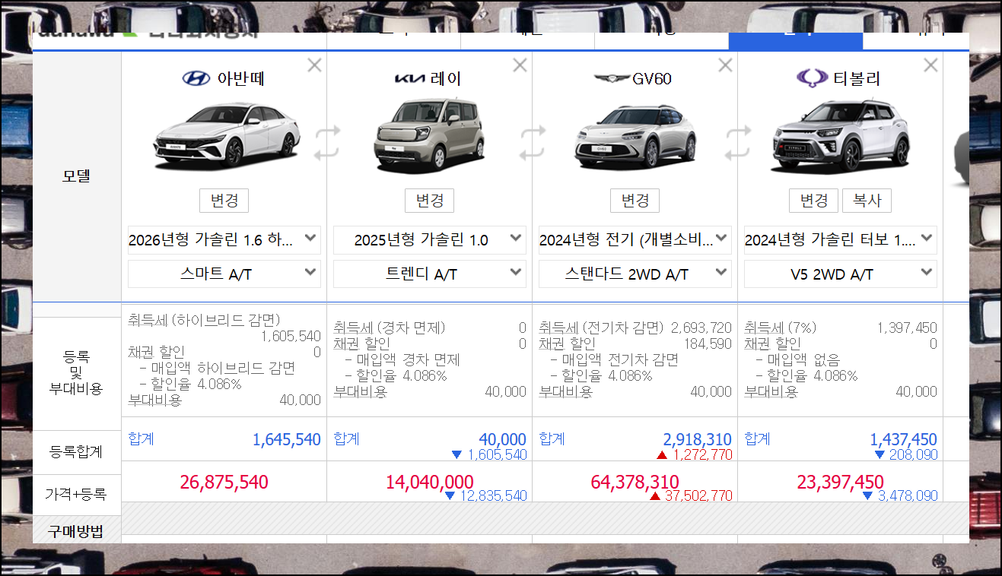Open the V5 2WD A/T trim dropdown
The width and height of the screenshot is (1002, 576).
pyautogui.click(x=841, y=274)
